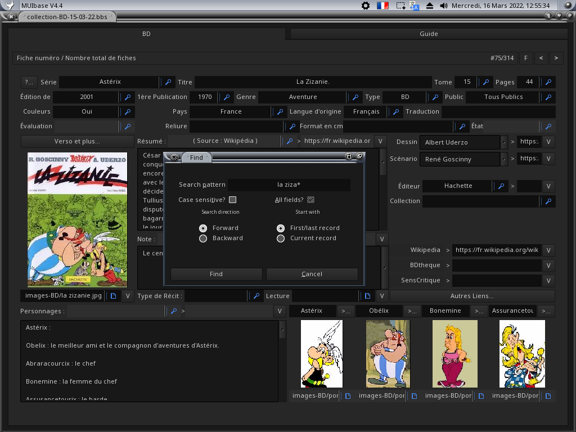Switch to the Guide tab
576x432 pixels.
coord(429,34)
